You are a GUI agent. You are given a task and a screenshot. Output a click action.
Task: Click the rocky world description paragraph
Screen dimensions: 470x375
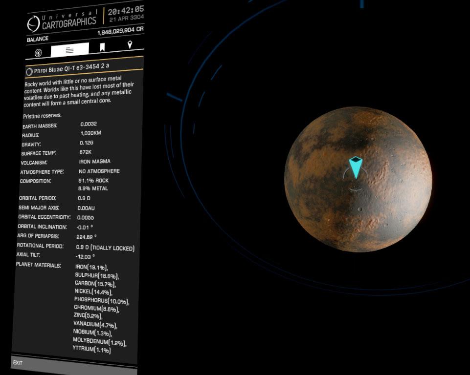click(x=79, y=92)
